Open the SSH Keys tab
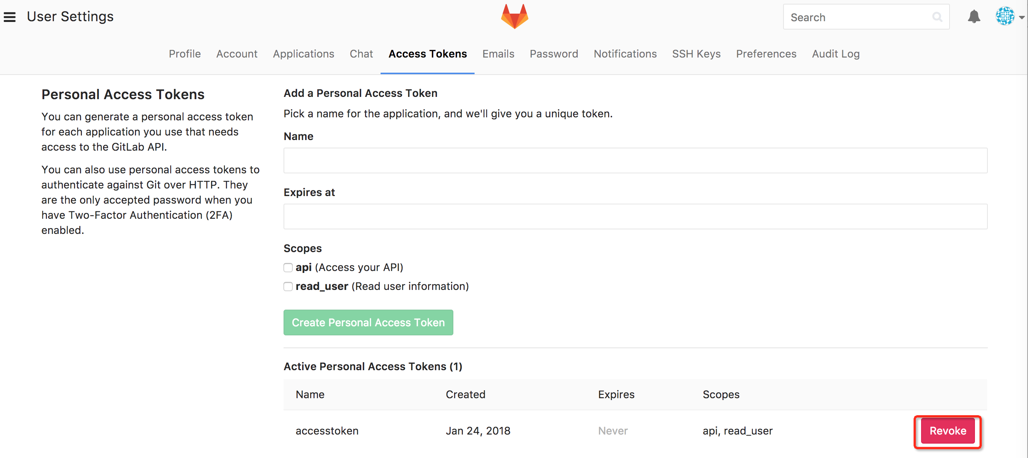 (x=696, y=54)
